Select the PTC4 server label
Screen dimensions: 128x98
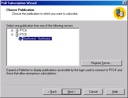(x=23, y=30)
